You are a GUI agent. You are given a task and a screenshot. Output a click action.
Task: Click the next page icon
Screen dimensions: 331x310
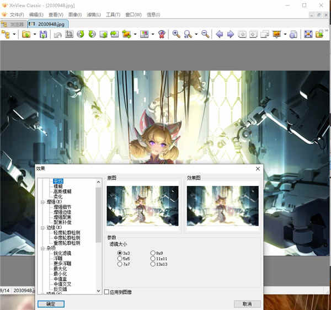coord(253,34)
